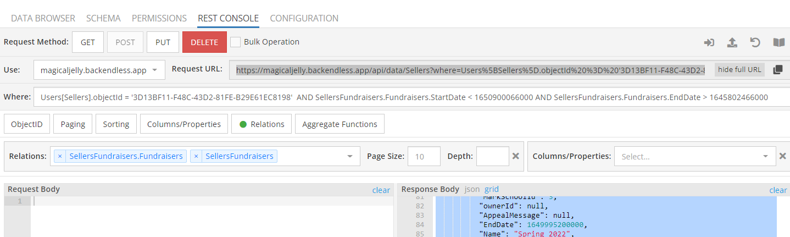The height and width of the screenshot is (237, 790).
Task: Select the red DELETE method button
Action: pyautogui.click(x=204, y=42)
